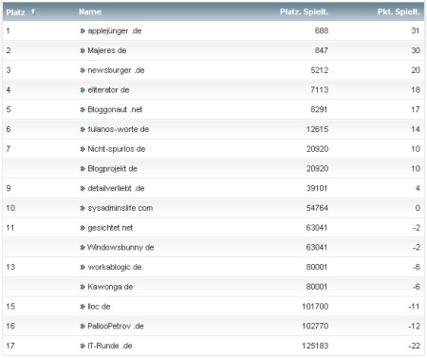Click the arrow icon before PallooPetrov .de
The height and width of the screenshot is (358, 427).
83,326
